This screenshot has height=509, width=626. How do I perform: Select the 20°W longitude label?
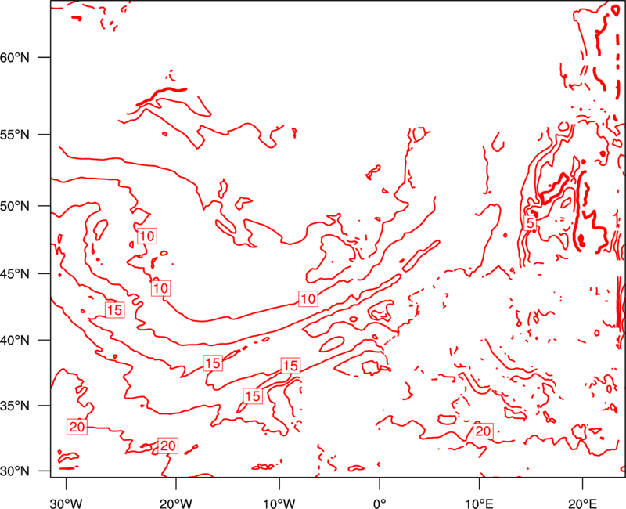pos(176,504)
